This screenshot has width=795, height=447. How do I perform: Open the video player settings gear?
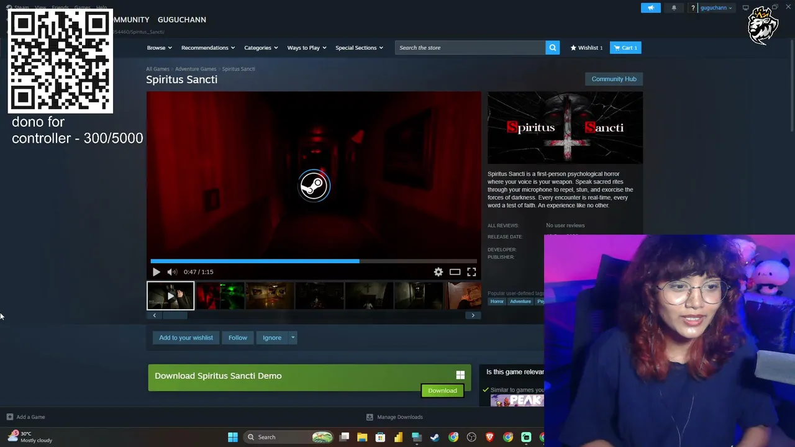(438, 272)
